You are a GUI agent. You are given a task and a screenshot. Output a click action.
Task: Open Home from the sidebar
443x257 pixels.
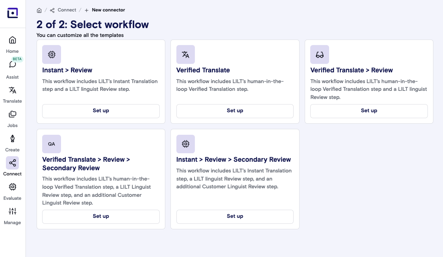pos(12,44)
